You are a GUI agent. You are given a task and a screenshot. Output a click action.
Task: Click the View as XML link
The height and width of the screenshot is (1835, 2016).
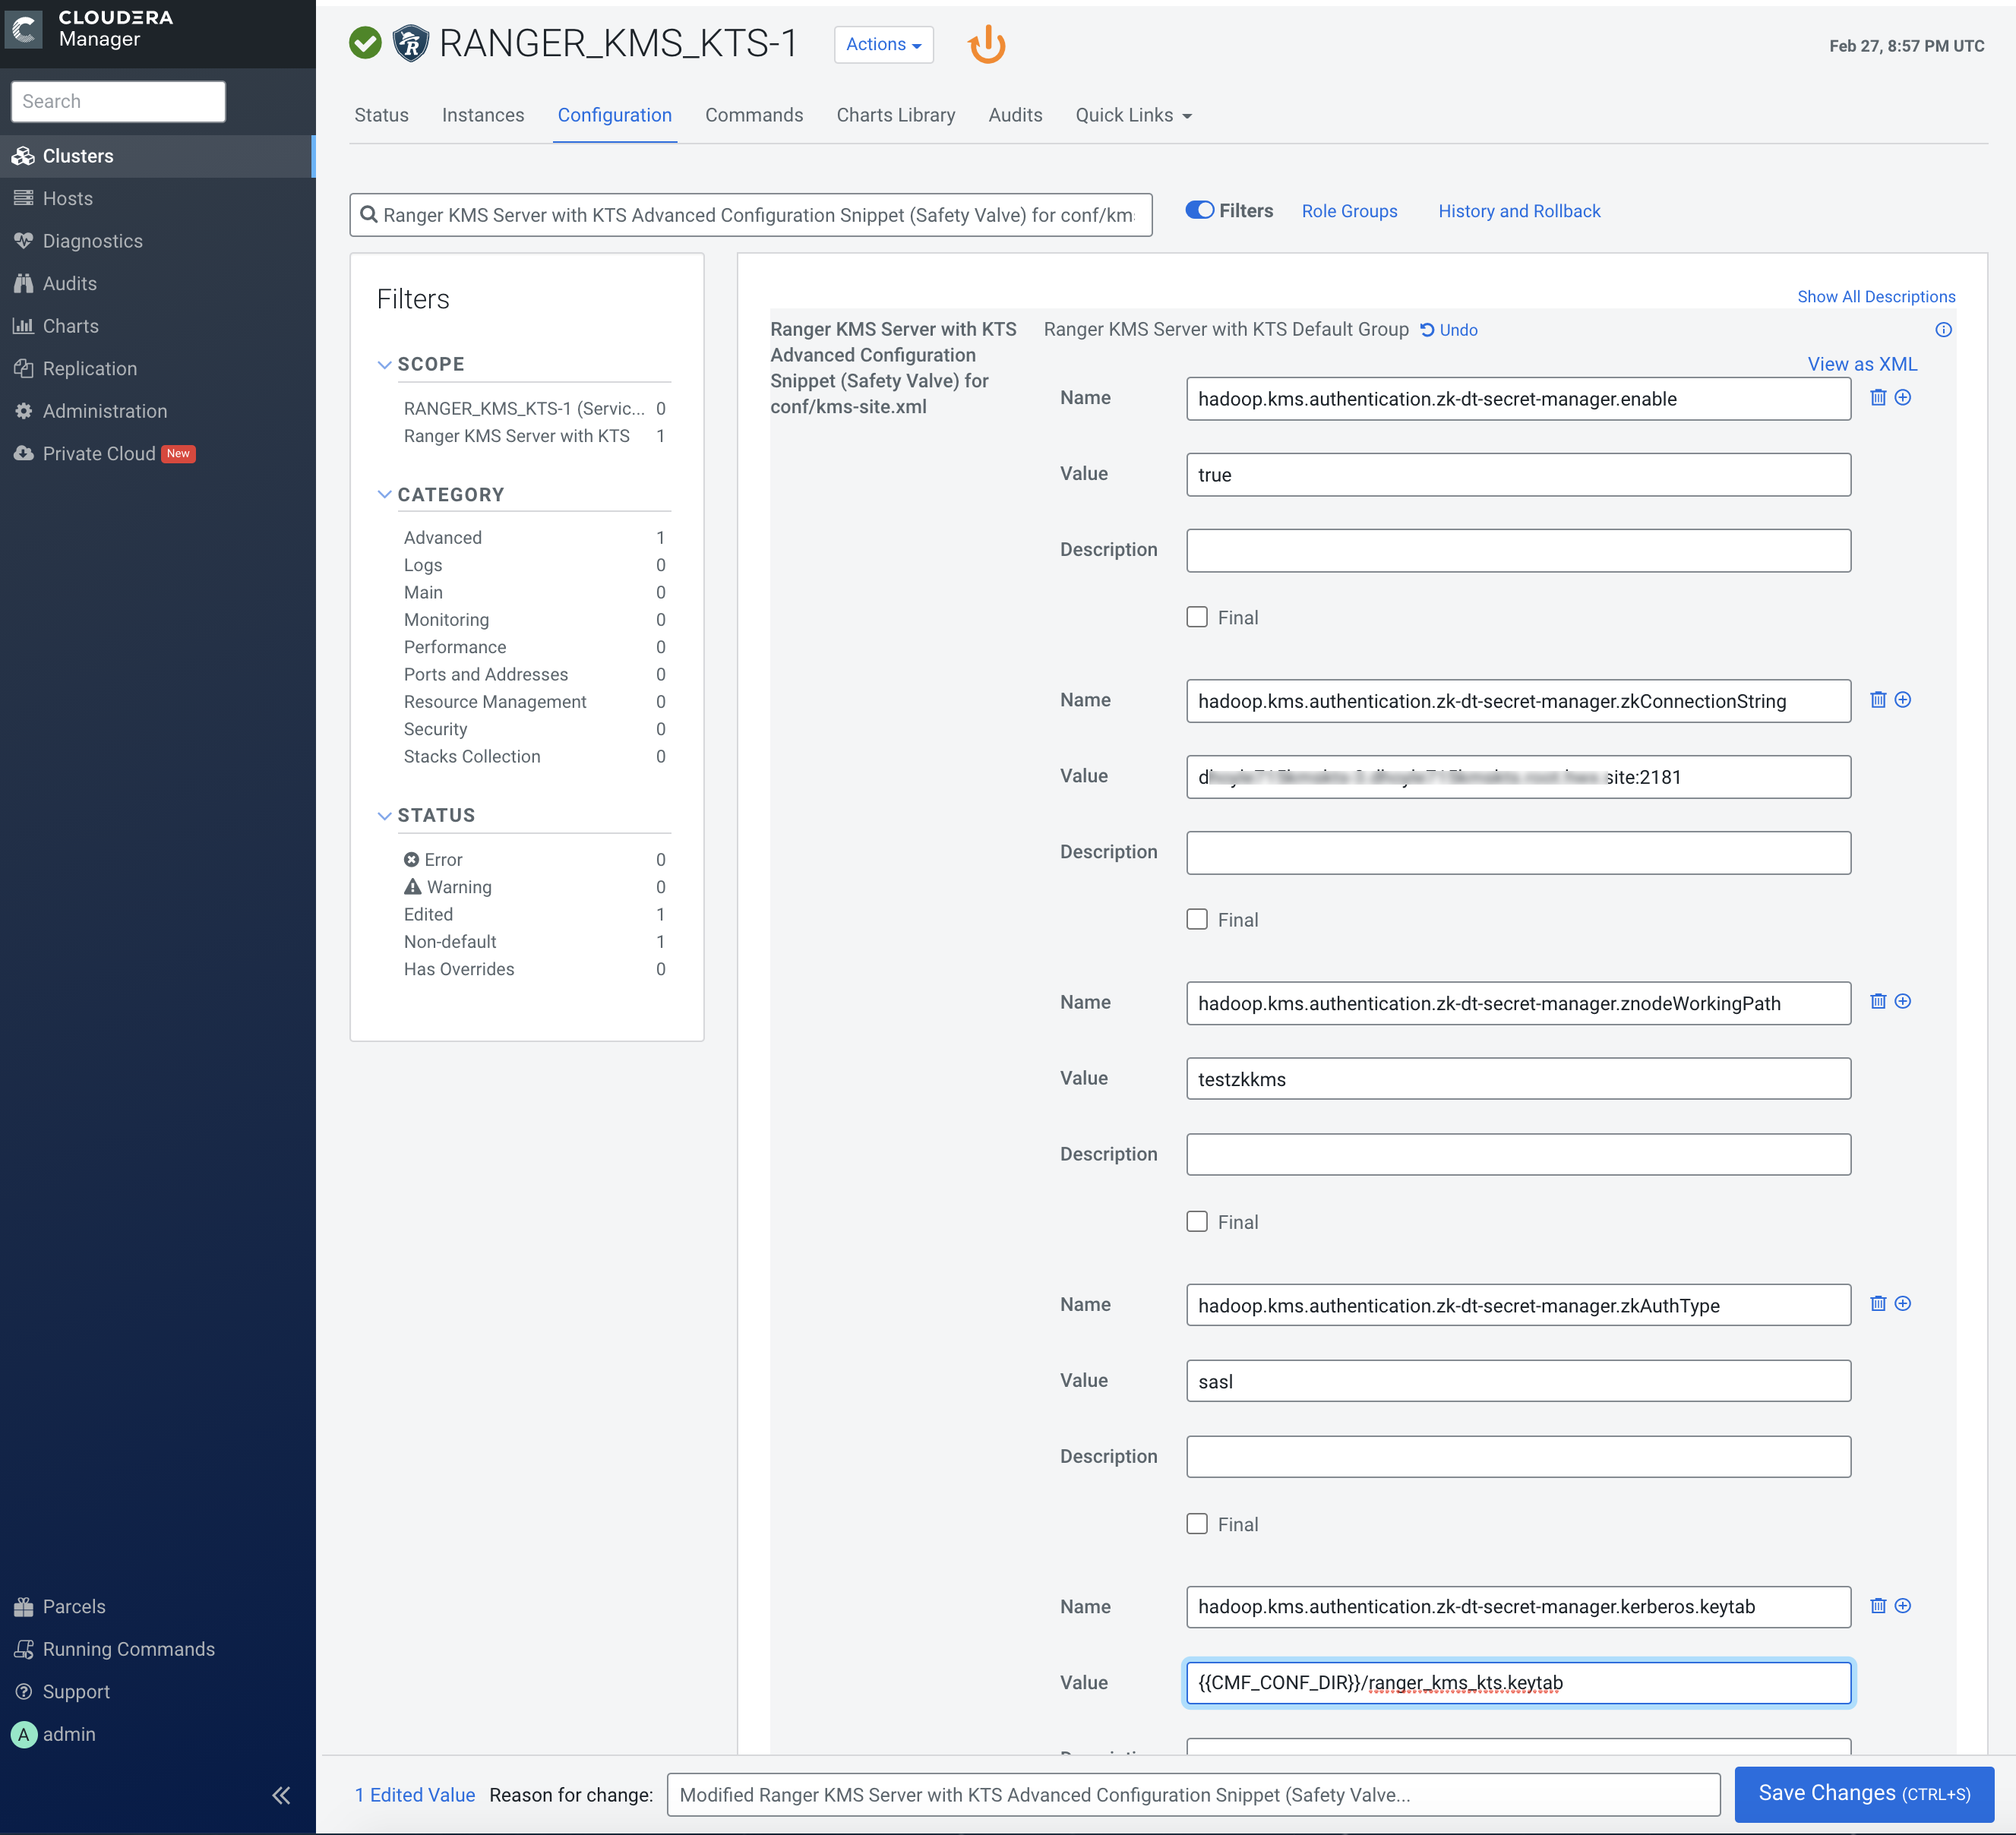1861,364
